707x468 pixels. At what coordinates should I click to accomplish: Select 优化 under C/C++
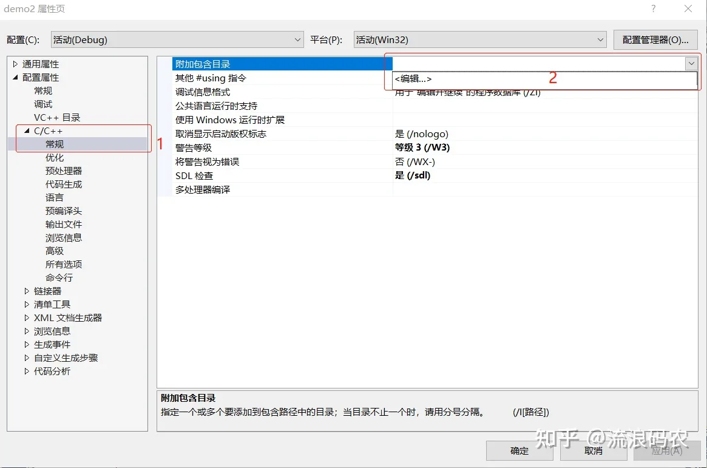pos(55,157)
